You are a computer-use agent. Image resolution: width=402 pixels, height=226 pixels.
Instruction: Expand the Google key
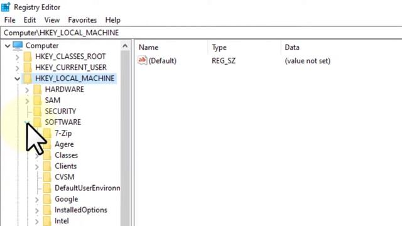(x=37, y=200)
